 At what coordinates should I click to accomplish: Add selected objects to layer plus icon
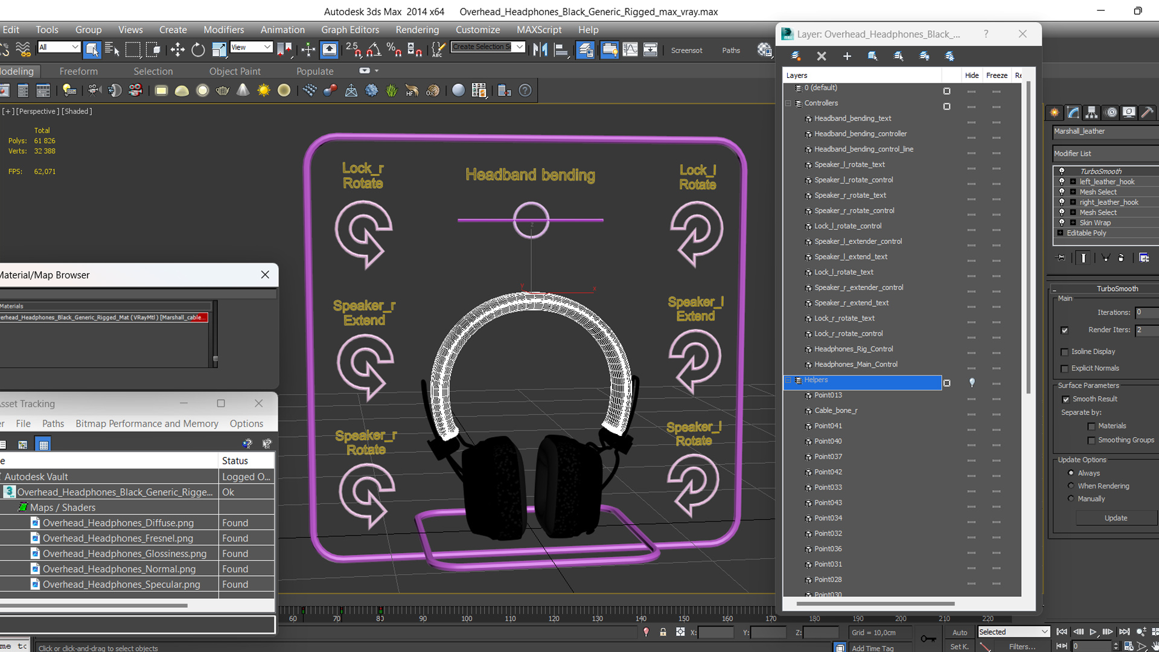[847, 56]
